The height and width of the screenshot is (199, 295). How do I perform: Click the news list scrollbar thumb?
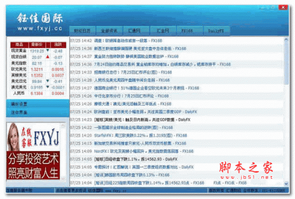point(286,63)
